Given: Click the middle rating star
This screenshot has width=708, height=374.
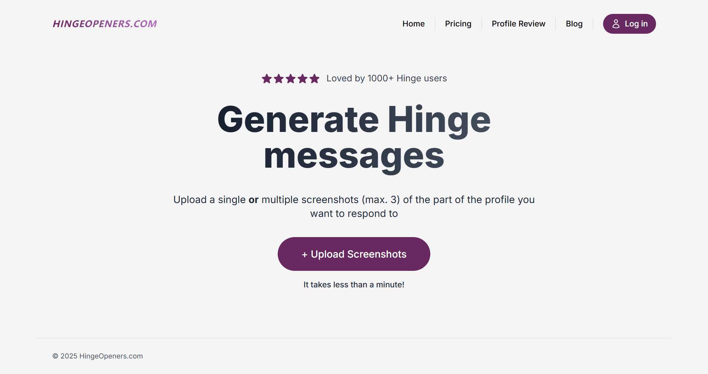Looking at the screenshot, I should (291, 79).
